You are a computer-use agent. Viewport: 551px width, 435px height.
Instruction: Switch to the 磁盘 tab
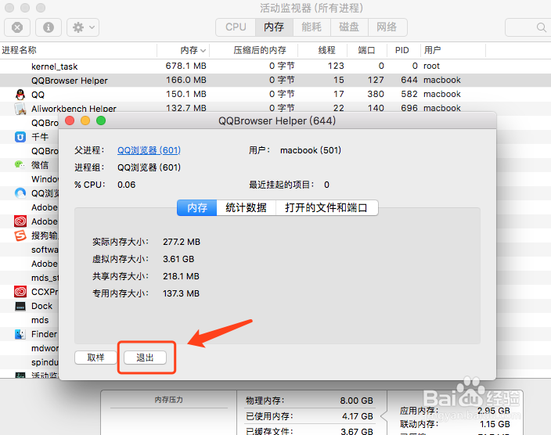pos(349,27)
